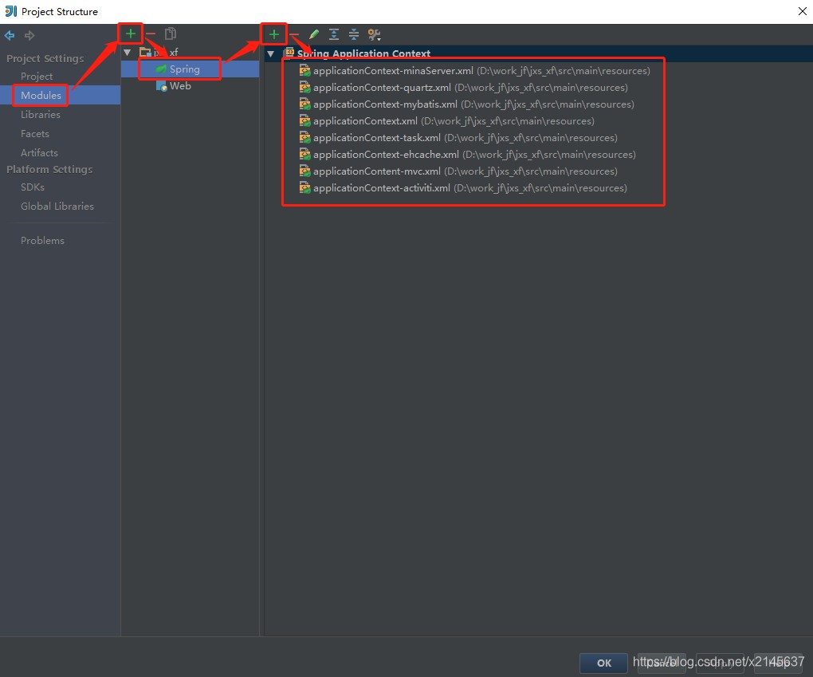Remove the selected Spring context
The height and width of the screenshot is (677, 813).
[x=294, y=34]
